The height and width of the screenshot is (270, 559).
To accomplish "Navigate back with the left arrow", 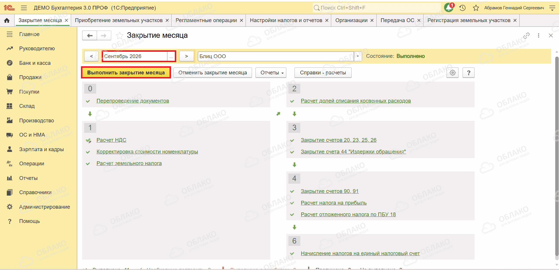I will coord(90,35).
